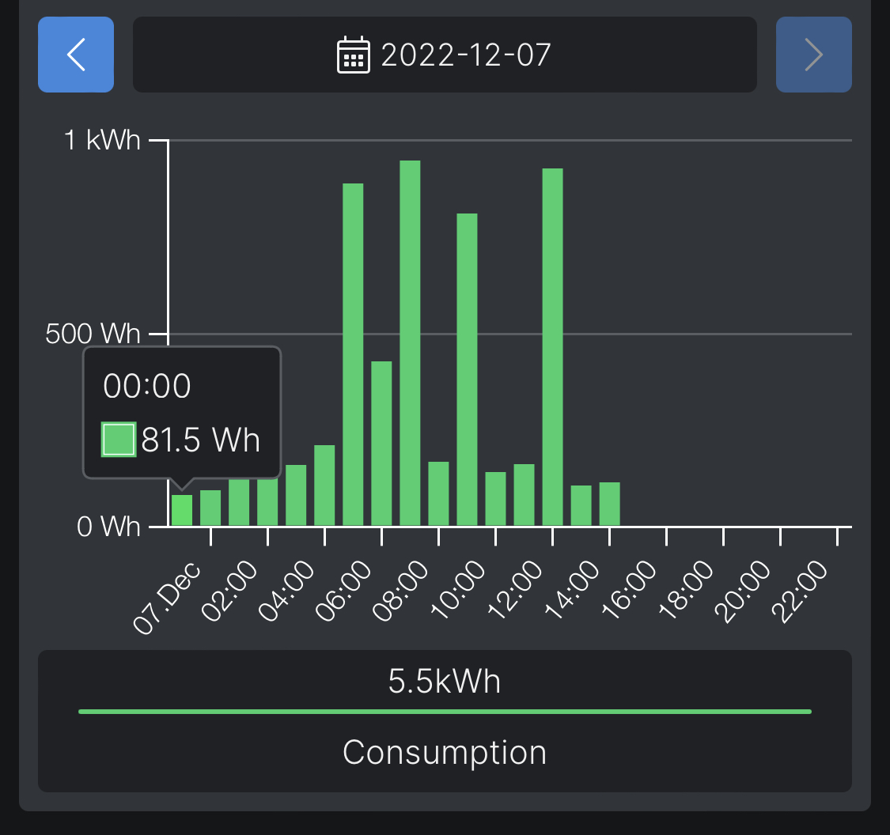This screenshot has height=835, width=890.
Task: Click the 1 kWh y-axis label
Action: tap(103, 141)
